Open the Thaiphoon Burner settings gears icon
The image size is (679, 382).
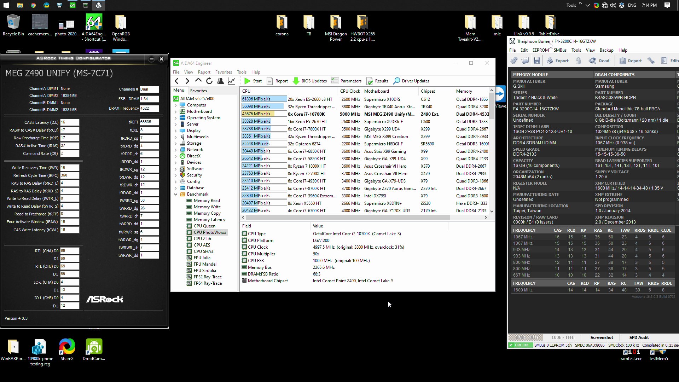[x=514, y=61]
